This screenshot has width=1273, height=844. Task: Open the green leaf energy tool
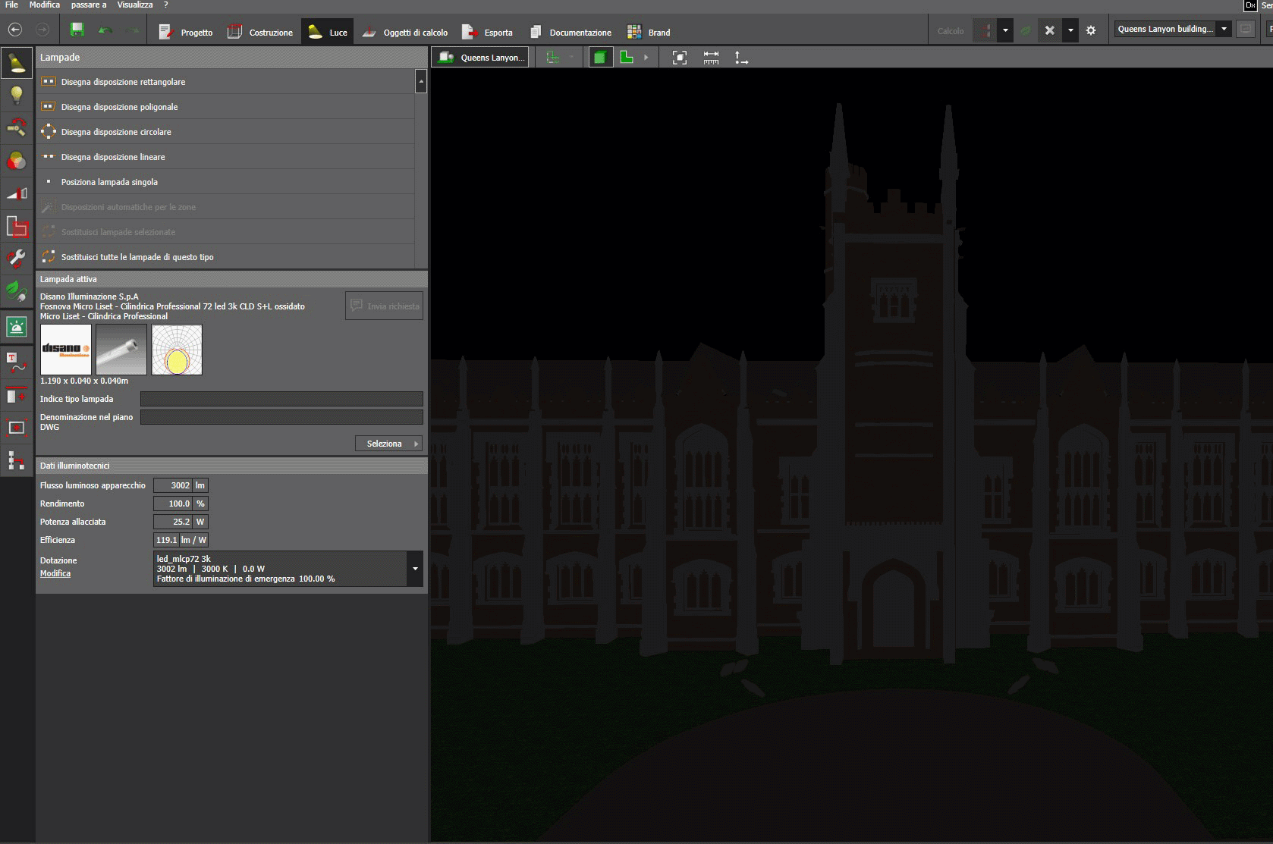click(17, 291)
